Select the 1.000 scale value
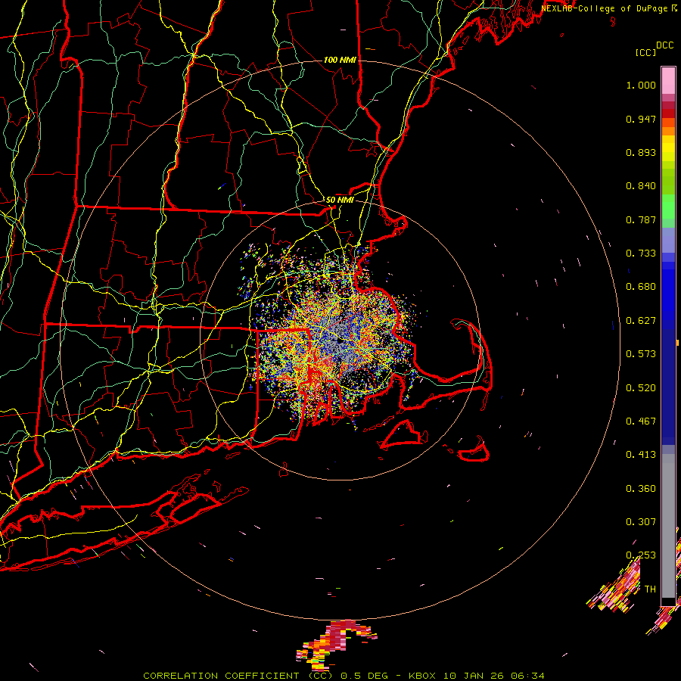 click(x=641, y=85)
